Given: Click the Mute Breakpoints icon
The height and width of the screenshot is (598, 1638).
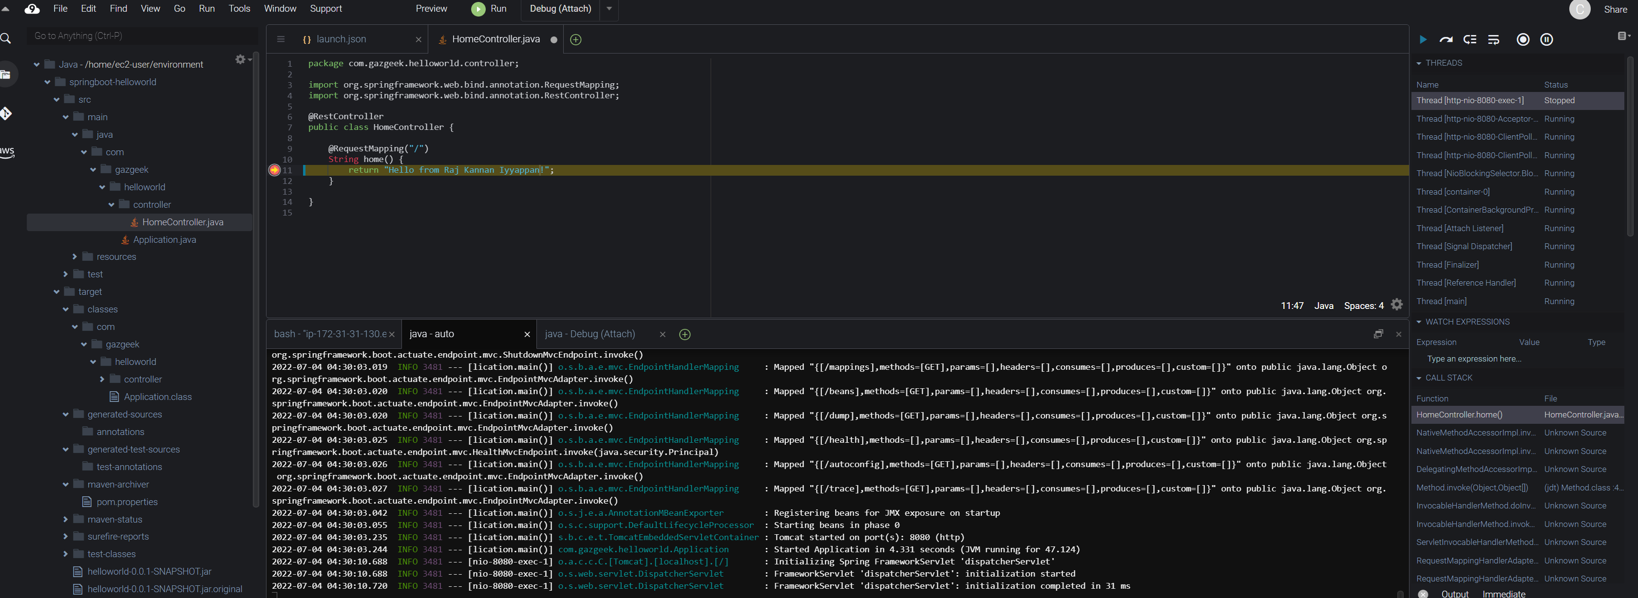Looking at the screenshot, I should pyautogui.click(x=1523, y=40).
